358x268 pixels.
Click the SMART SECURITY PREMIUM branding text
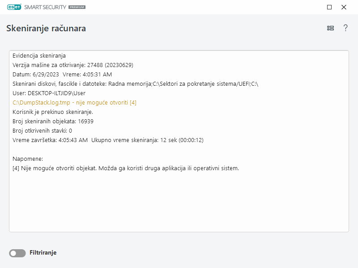pyautogui.click(x=45, y=7)
